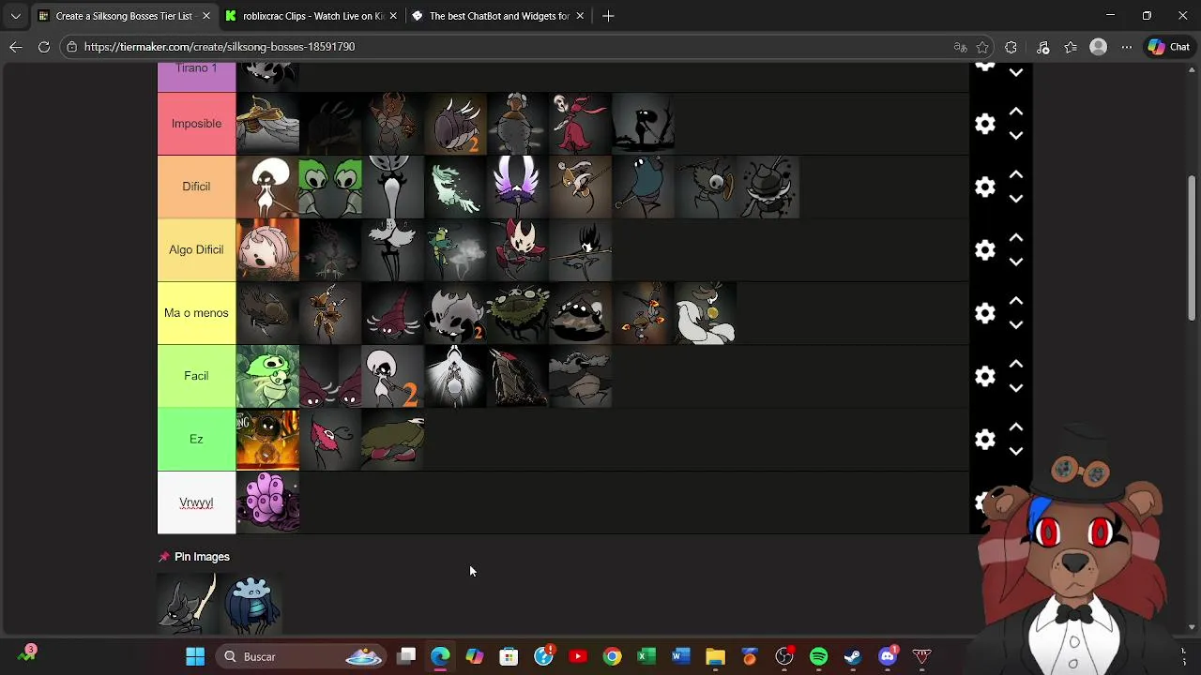Open a new browser tab
Viewport: 1201px width, 675px height.
[x=608, y=16]
